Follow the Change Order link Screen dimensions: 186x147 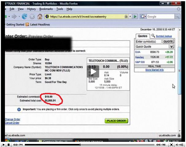click(13, 119)
